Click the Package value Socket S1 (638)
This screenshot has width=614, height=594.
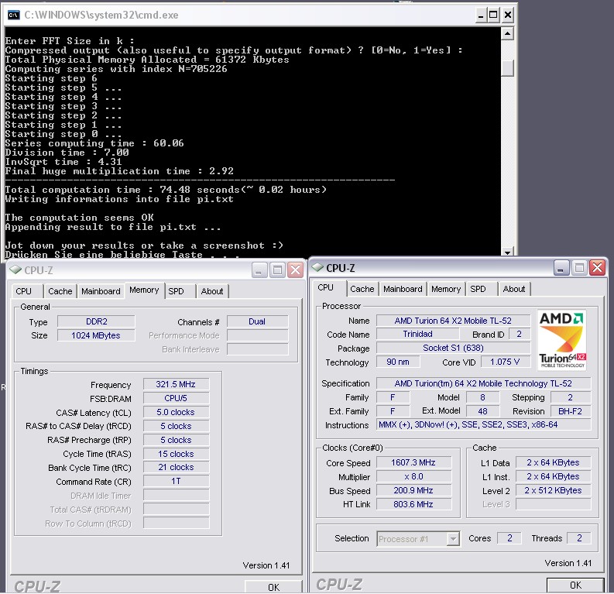click(x=453, y=348)
